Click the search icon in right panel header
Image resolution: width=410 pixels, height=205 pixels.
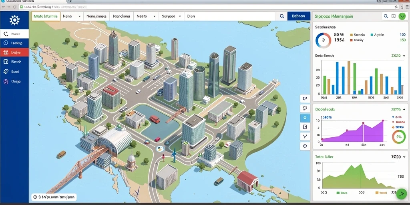pyautogui.click(x=386, y=16)
